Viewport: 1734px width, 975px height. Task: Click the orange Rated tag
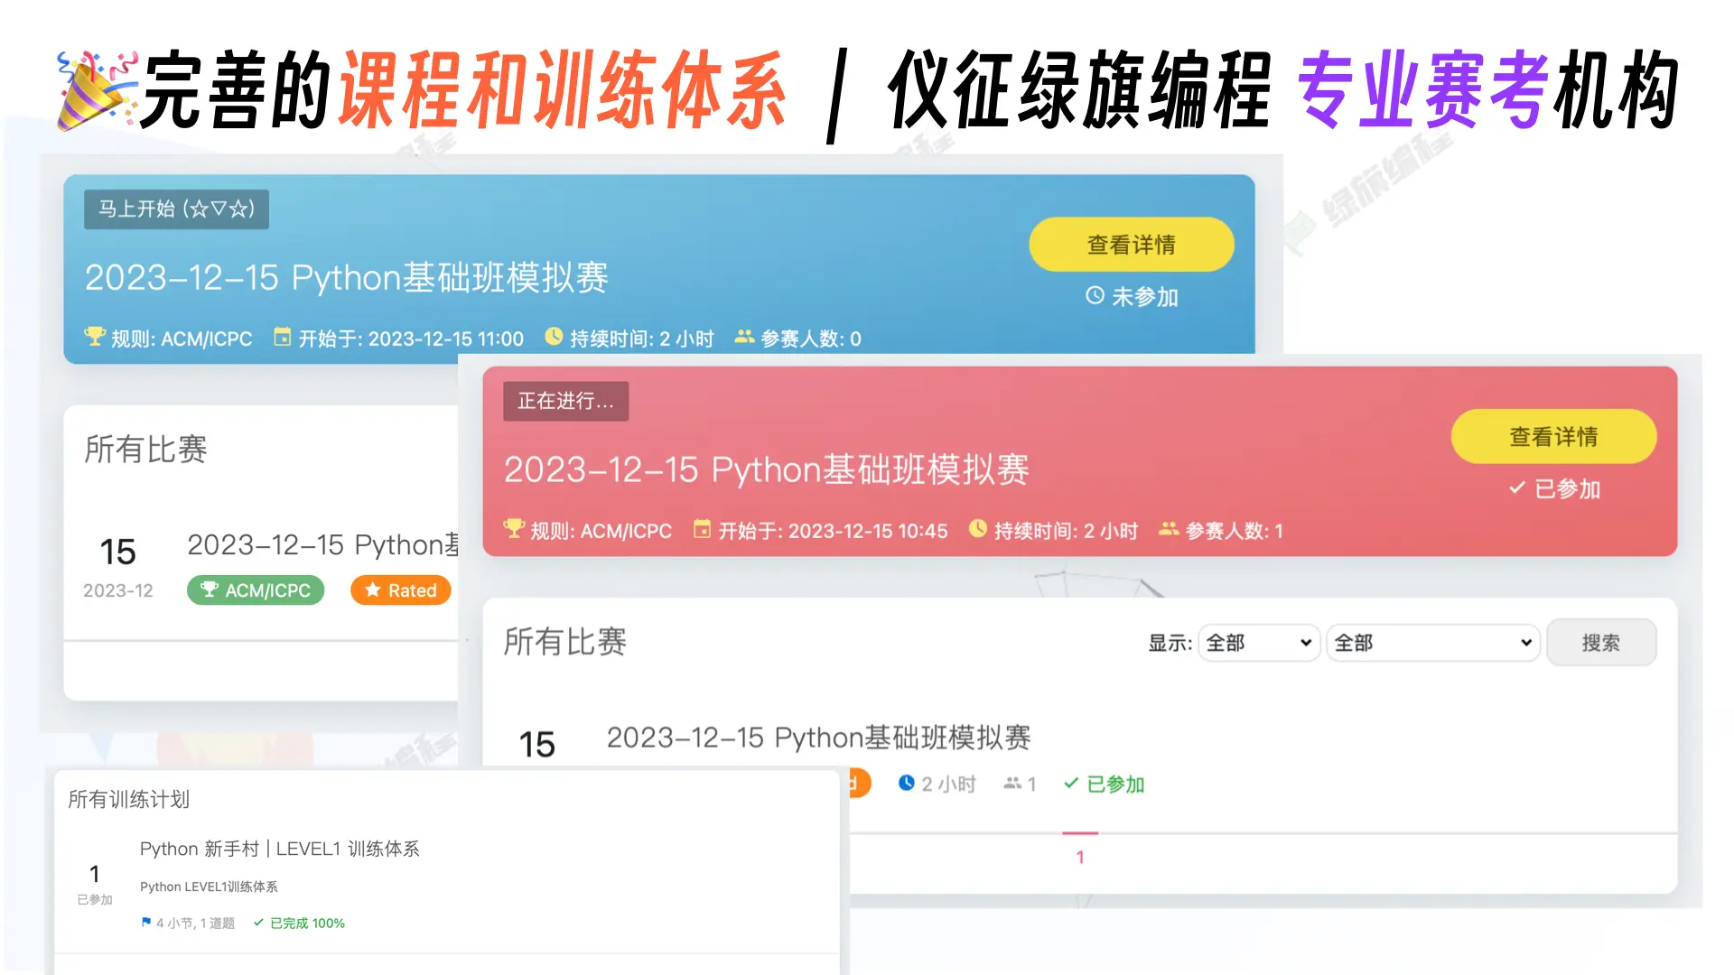[401, 590]
